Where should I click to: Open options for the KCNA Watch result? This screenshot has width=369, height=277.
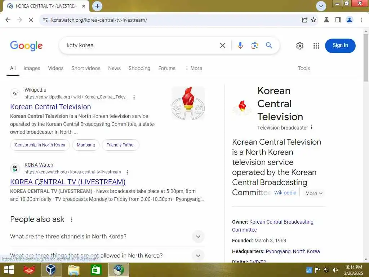(x=127, y=172)
